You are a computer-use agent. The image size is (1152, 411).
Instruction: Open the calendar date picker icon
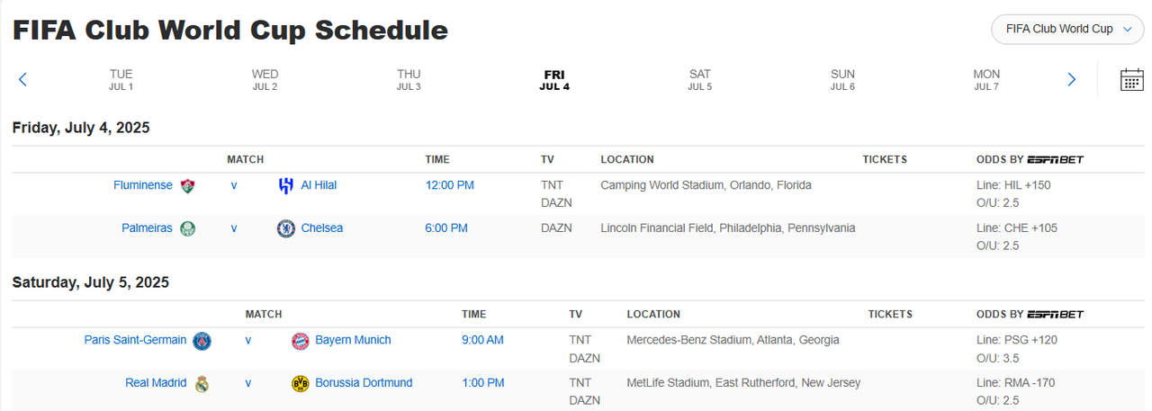(1131, 79)
